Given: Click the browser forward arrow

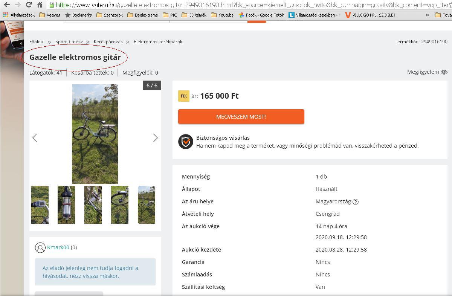Looking at the screenshot, I should point(18,5).
